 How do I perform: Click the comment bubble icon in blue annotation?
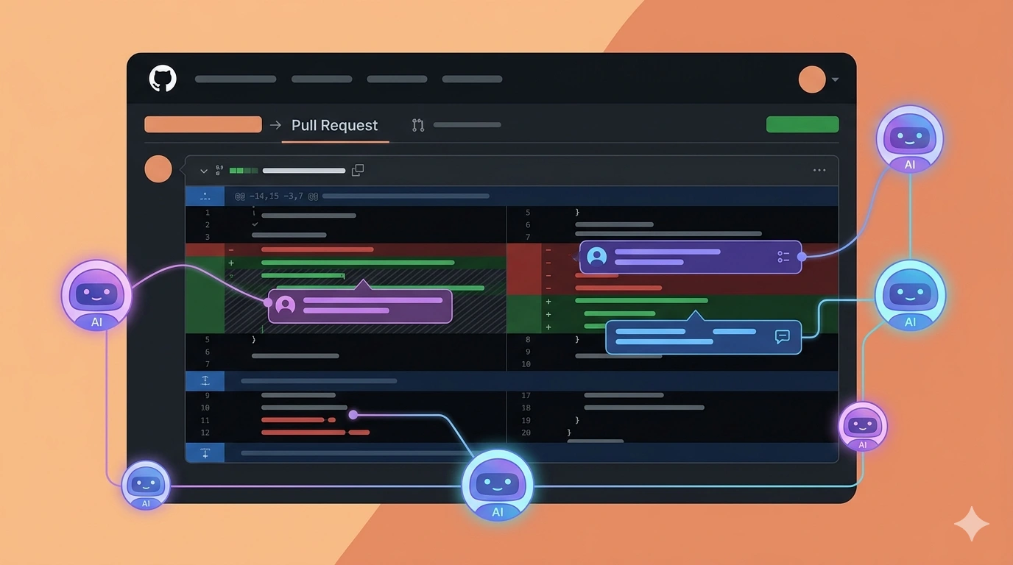coord(783,337)
